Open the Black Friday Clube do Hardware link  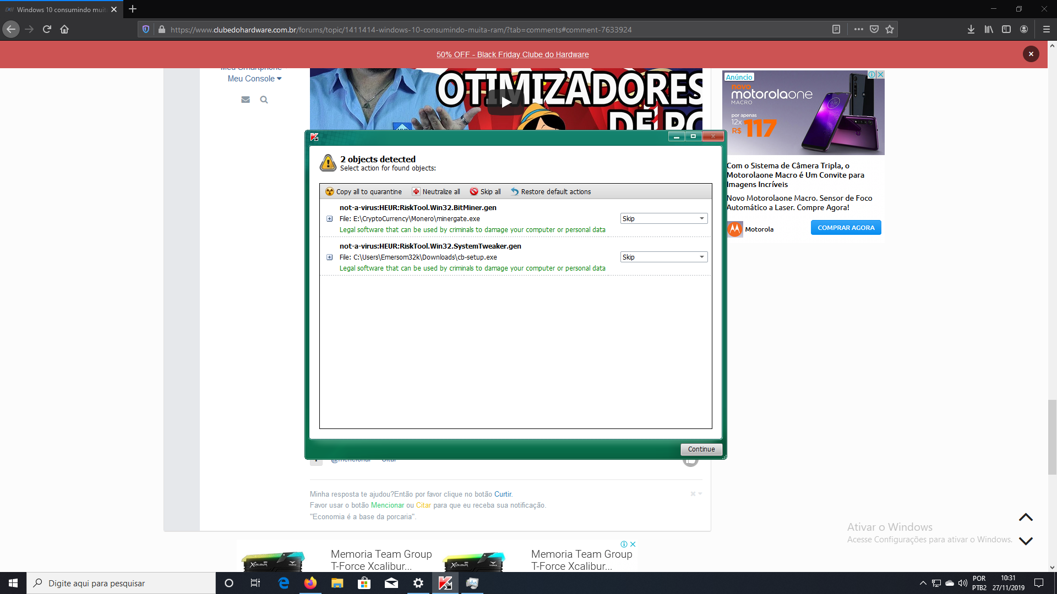513,54
